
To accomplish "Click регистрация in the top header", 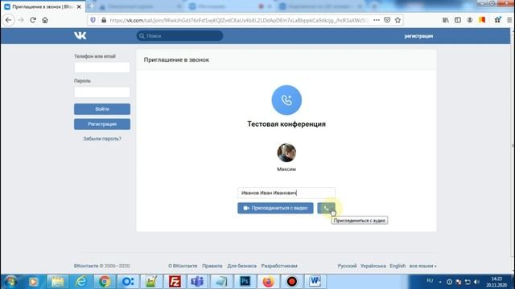I will tap(418, 36).
